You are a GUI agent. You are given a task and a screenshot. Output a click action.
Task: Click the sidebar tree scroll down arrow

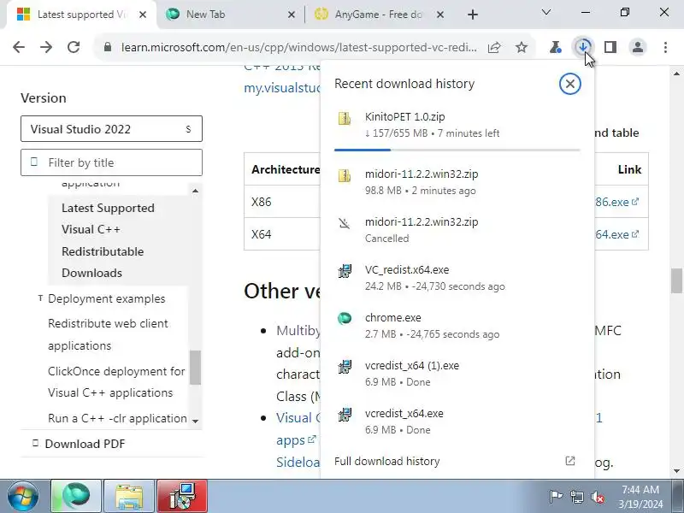195,421
